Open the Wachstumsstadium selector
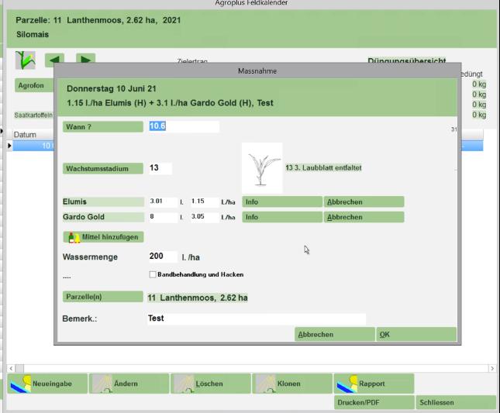The image size is (500, 413). [102, 168]
